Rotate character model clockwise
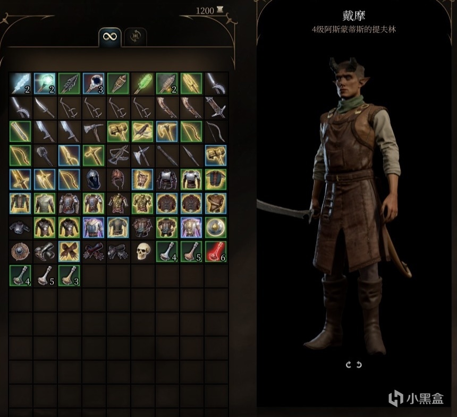 (359, 364)
